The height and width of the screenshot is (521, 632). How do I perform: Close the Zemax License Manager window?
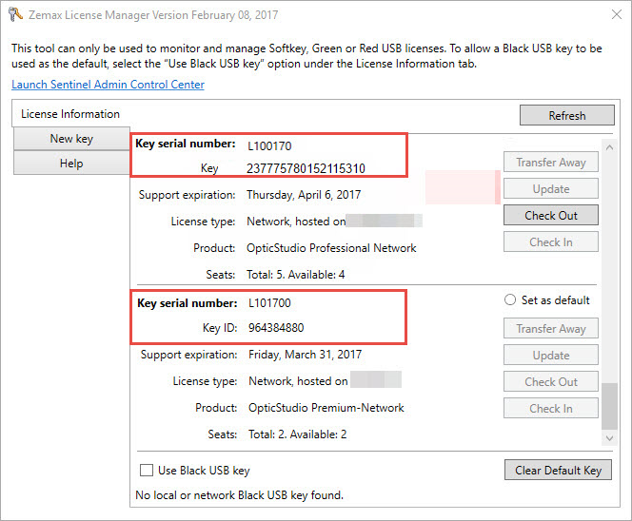(x=616, y=14)
